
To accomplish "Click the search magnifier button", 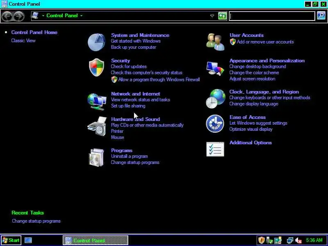I will click(x=321, y=16).
